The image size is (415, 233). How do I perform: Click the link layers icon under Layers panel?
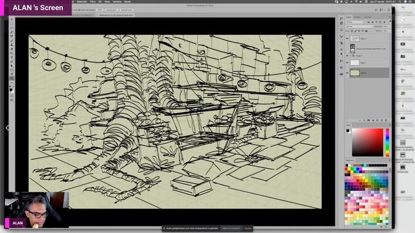(x=360, y=120)
